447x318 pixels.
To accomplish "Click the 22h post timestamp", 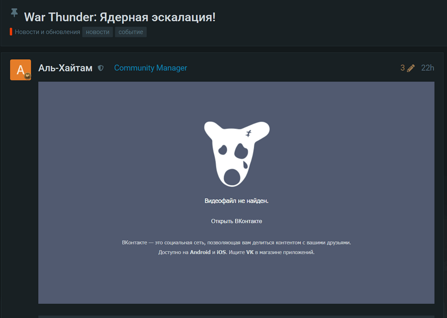I will 427,68.
